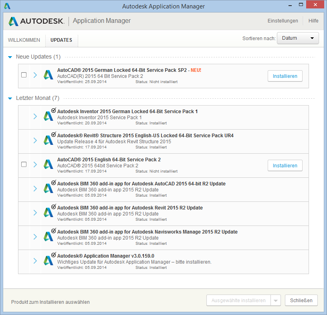Click the AutoCAD 2015 English SP2 product icon
The height and width of the screenshot is (315, 327).
[x=48, y=165]
